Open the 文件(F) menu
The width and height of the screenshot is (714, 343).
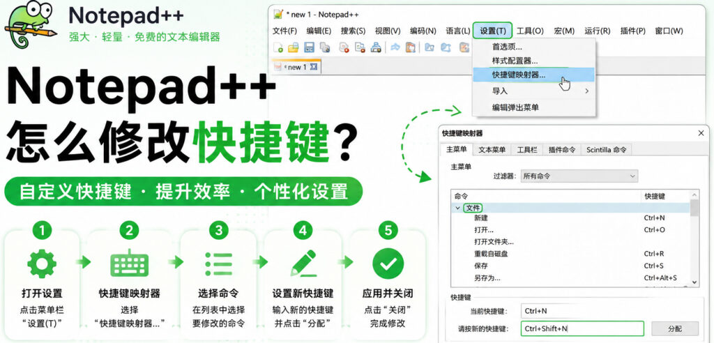284,31
